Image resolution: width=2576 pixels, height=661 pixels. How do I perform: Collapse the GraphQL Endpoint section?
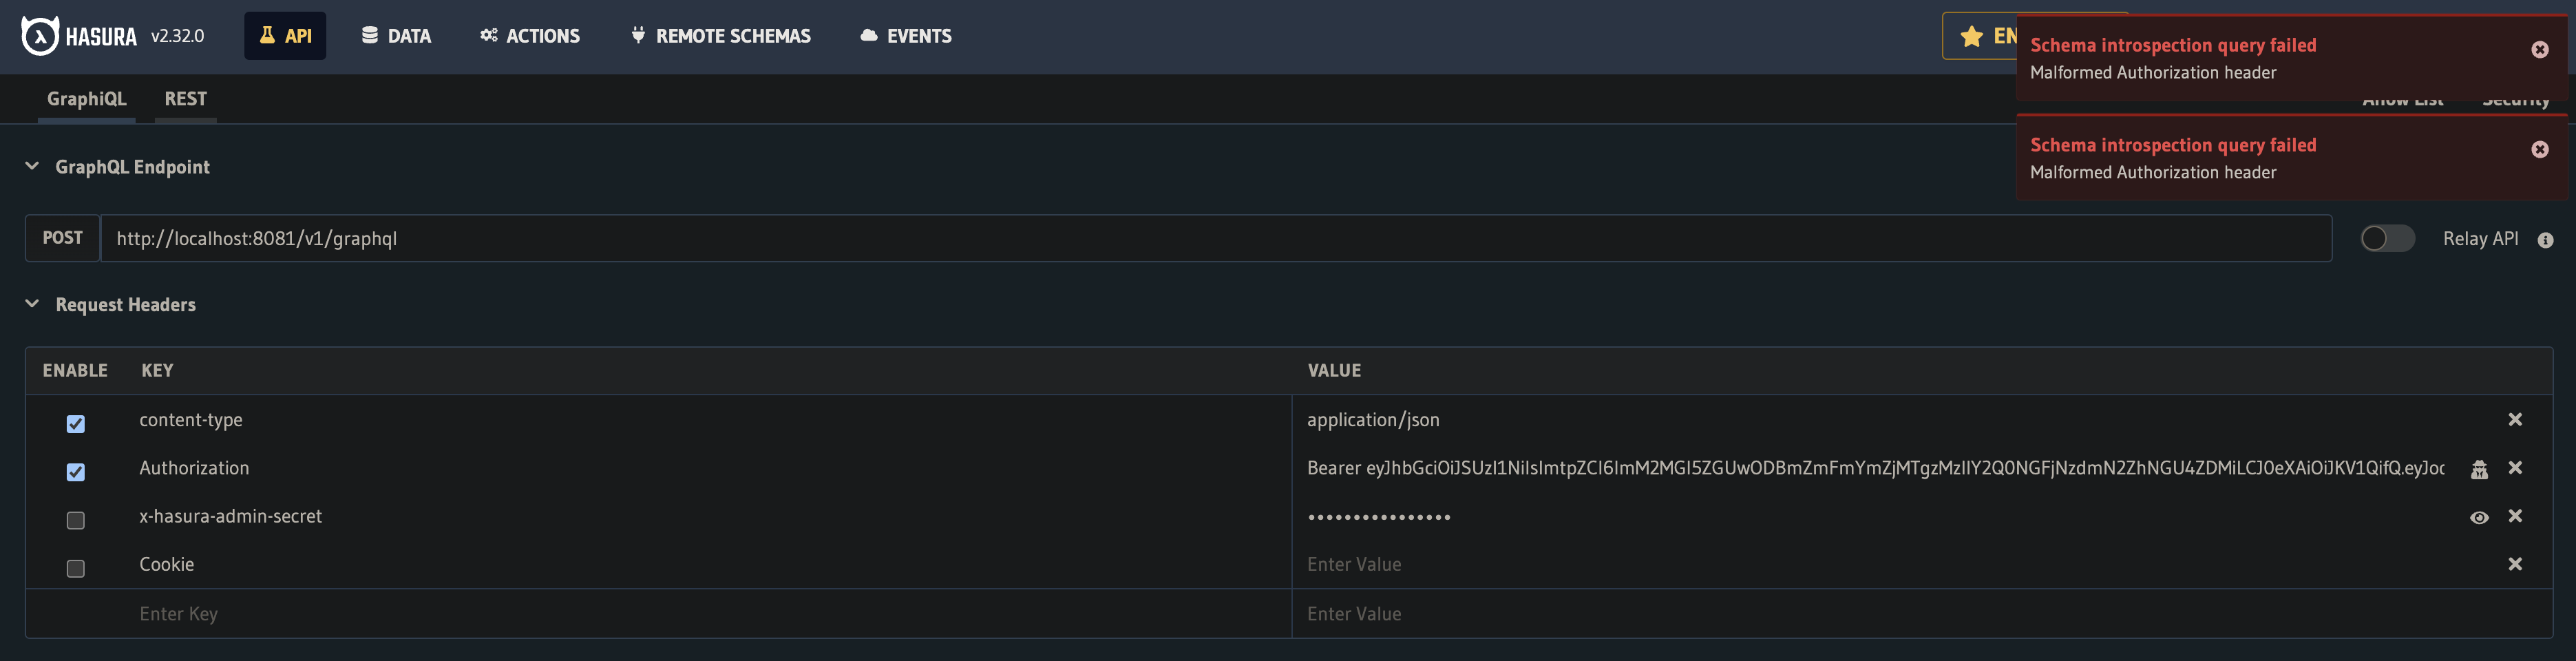click(31, 166)
